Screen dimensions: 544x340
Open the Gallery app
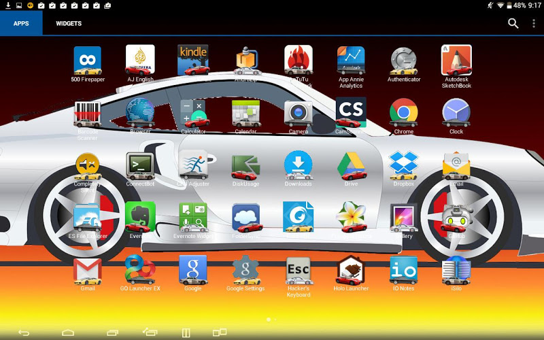coord(403,218)
